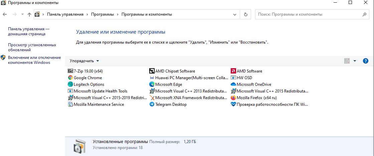The image size is (374, 156).
Task: Expand chevron before Панель управления breadcrumb
Action: (43, 14)
